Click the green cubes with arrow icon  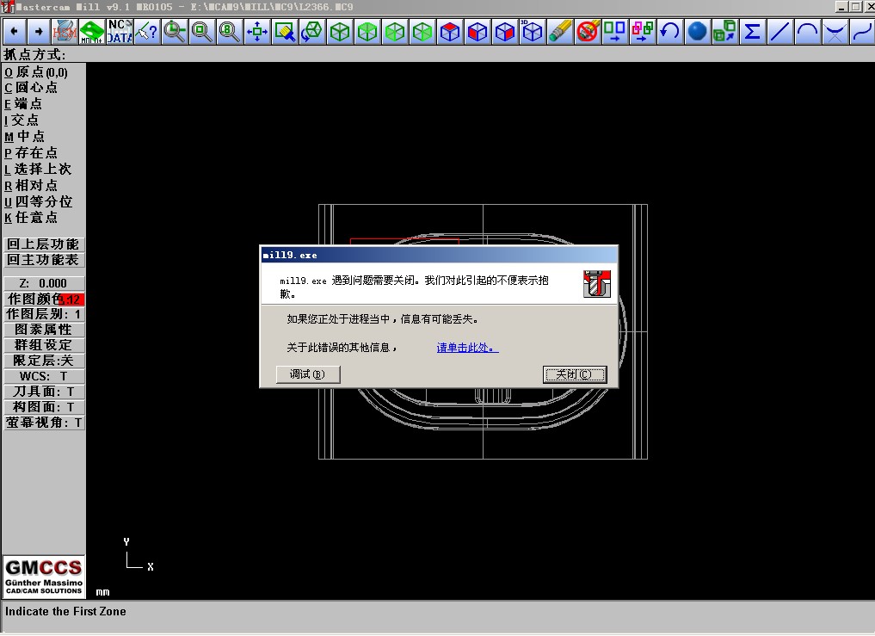[725, 31]
